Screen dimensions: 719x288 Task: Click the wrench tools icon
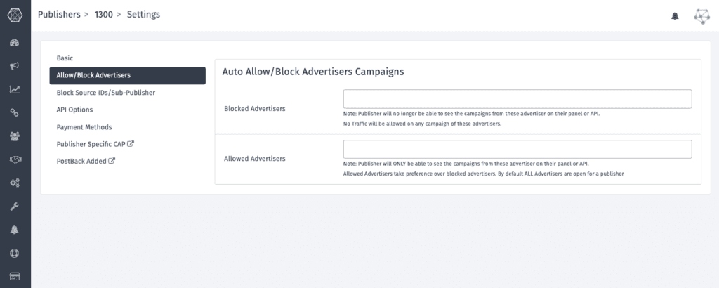pos(15,207)
